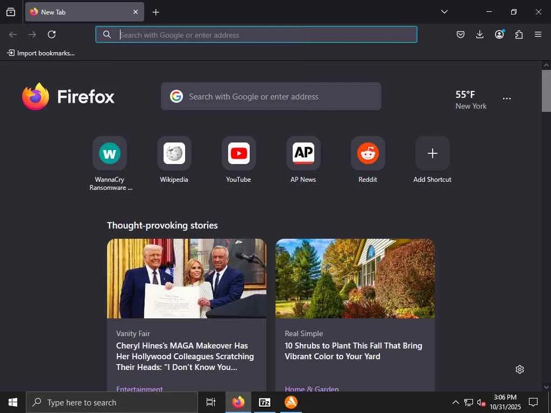Image resolution: width=551 pixels, height=413 pixels.
Task: Open the Downloads panel
Action: pos(479,34)
